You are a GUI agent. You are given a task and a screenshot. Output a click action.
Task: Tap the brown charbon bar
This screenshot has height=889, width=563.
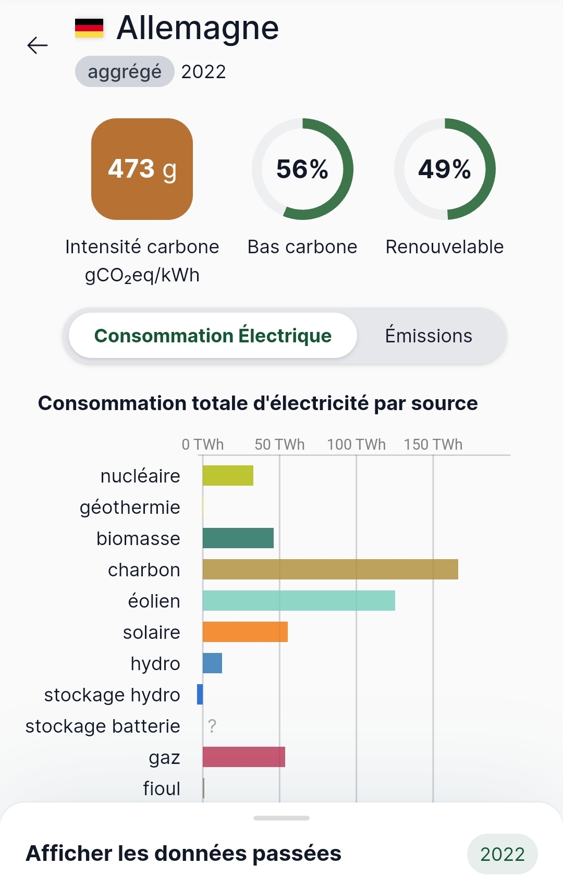[330, 569]
